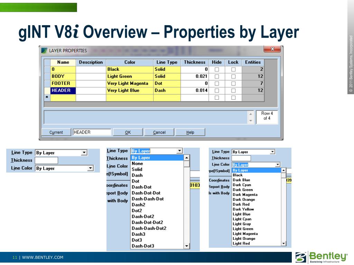Click description box scroll up arrow
Viewport: 354px width, 265px height.
251,114
